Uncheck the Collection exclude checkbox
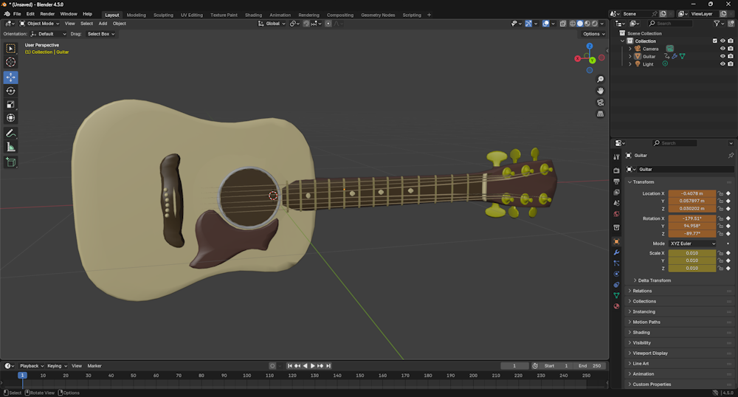This screenshot has height=397, width=738. [714, 41]
